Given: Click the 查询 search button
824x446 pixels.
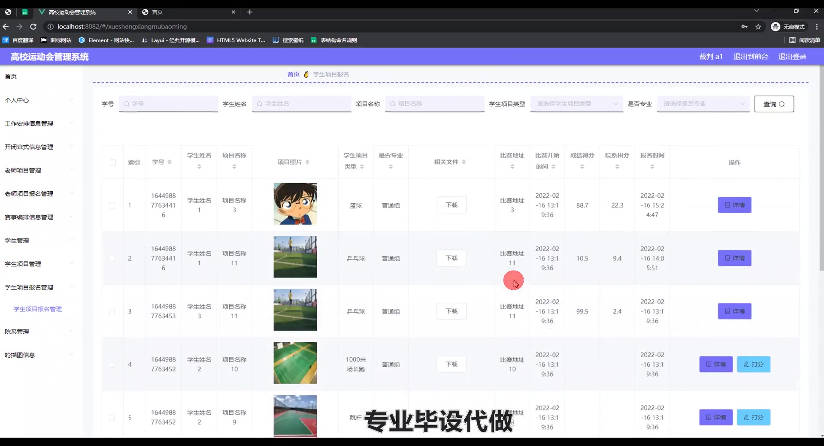Looking at the screenshot, I should pos(774,104).
